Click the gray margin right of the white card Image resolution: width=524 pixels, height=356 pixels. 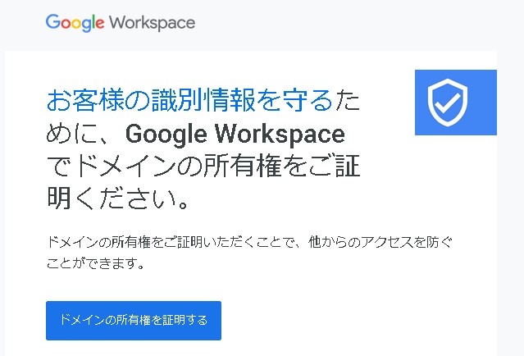[510, 205]
